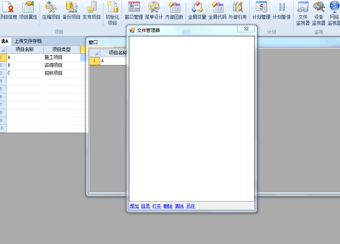Close the 文件管理器 dialog
This screenshot has height=244, width=340.
[x=246, y=29]
